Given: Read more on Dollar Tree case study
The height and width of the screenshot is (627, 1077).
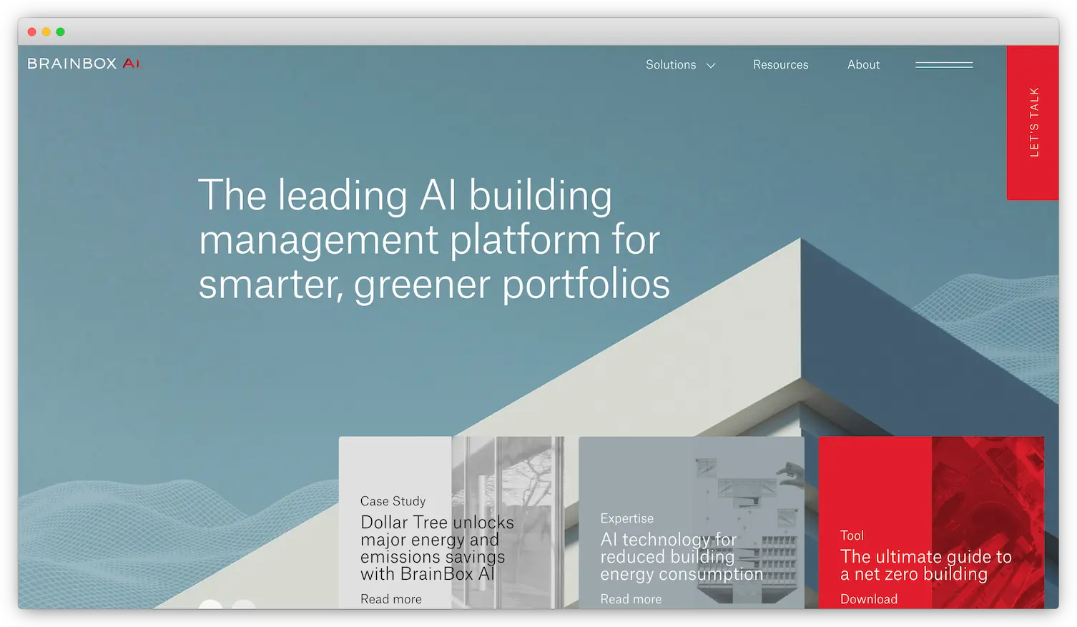Looking at the screenshot, I should [x=391, y=599].
